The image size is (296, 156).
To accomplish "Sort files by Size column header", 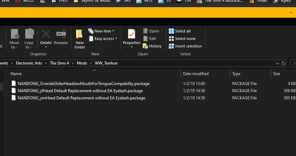I will coord(277,74).
